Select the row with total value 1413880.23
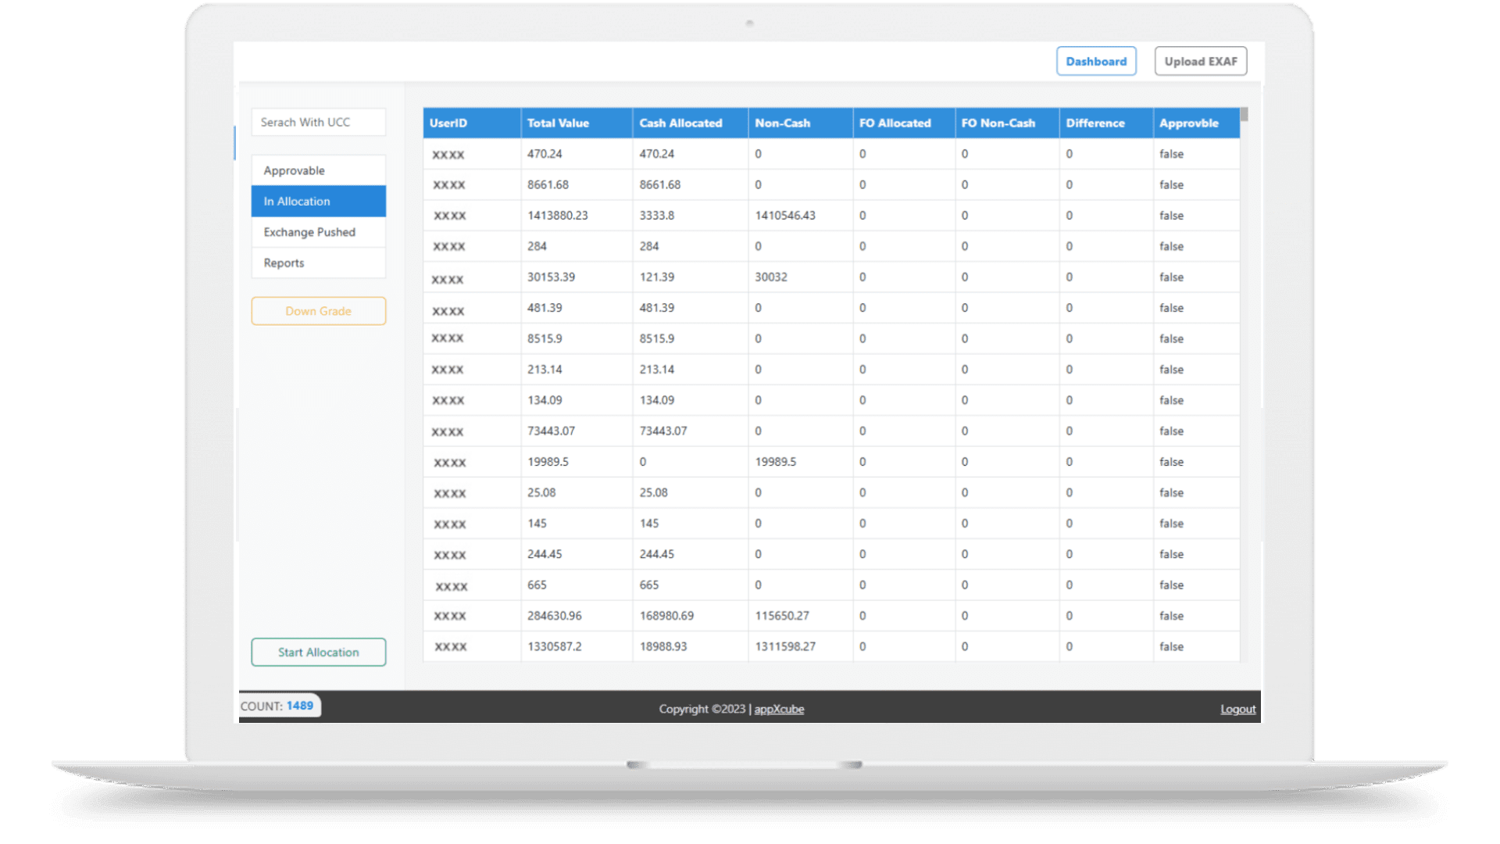This screenshot has height=844, width=1500. pos(557,216)
